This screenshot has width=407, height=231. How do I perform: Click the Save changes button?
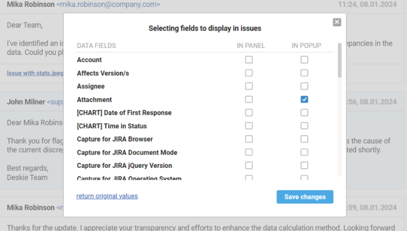pyautogui.click(x=305, y=197)
